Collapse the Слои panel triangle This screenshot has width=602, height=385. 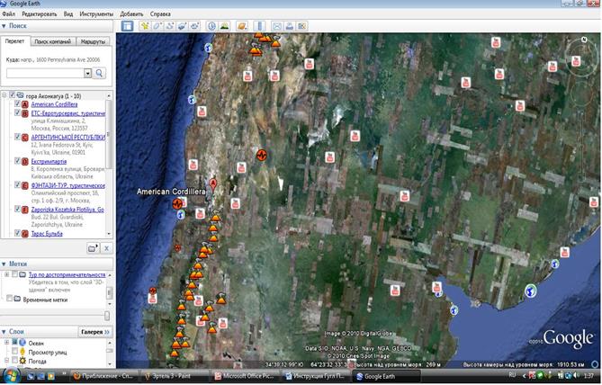[4, 332]
